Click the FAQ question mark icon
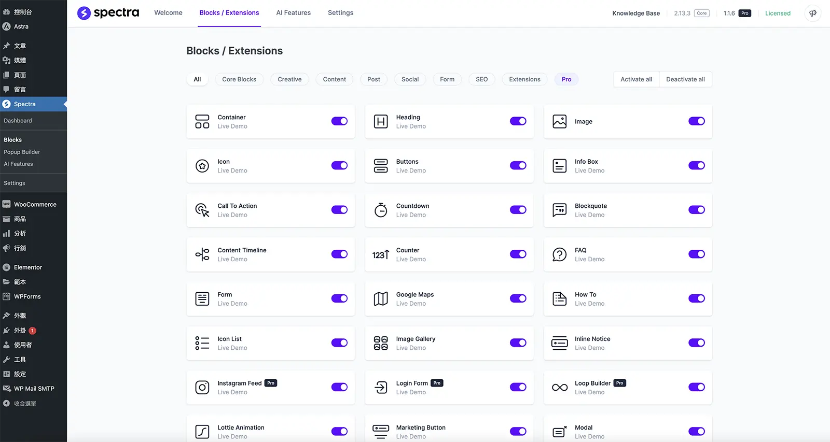This screenshot has width=830, height=442. tap(560, 254)
